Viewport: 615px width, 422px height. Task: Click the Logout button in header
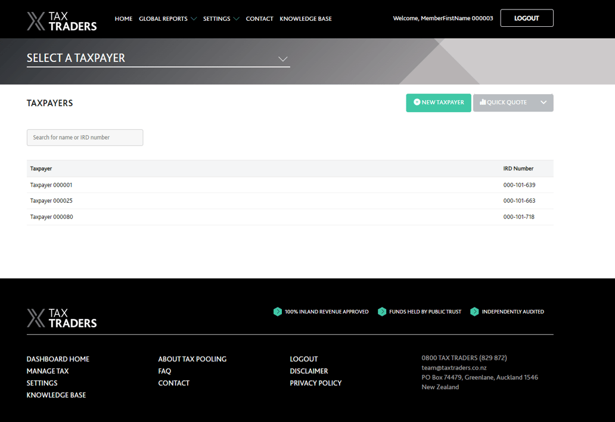coord(526,18)
